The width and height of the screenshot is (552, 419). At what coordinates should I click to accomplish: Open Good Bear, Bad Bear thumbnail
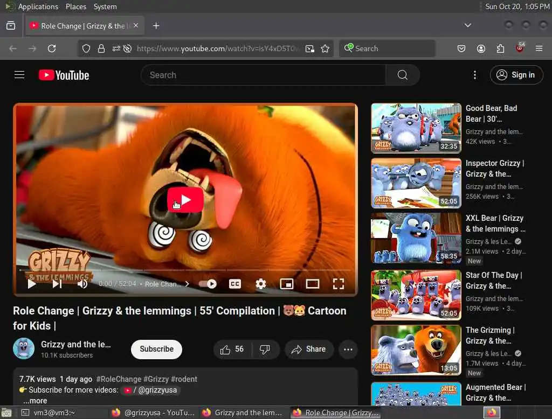click(416, 128)
